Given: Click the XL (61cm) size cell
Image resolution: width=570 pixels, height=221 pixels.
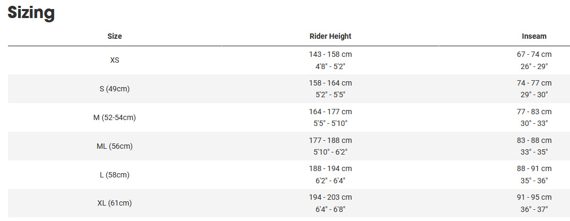Looking at the screenshot, I should click(115, 203).
